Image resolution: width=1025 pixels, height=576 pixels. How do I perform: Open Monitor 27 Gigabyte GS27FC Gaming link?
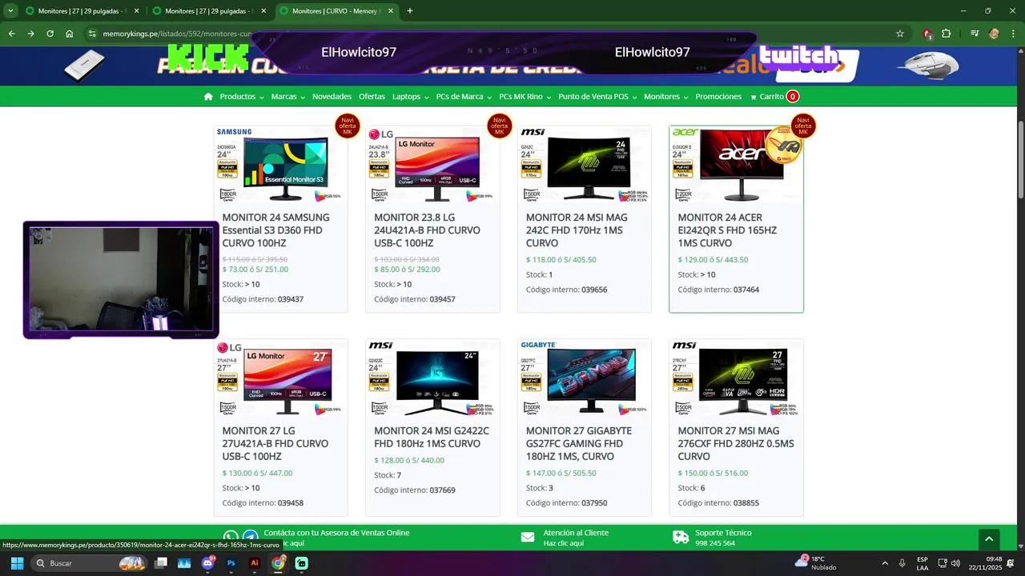(579, 443)
